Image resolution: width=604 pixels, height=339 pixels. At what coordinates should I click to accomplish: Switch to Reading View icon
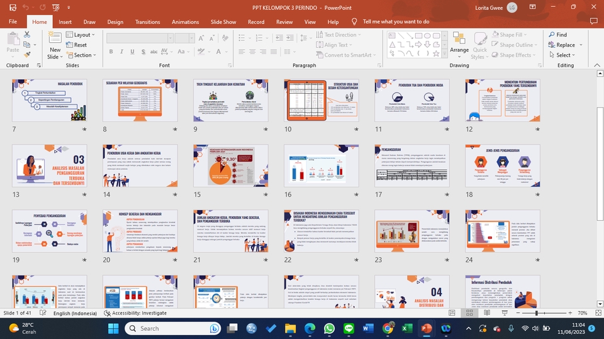coord(487,313)
